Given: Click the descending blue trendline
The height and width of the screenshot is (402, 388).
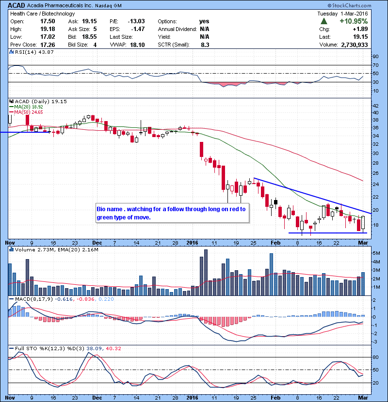Looking at the screenshot, I should pyautogui.click(x=312, y=196).
